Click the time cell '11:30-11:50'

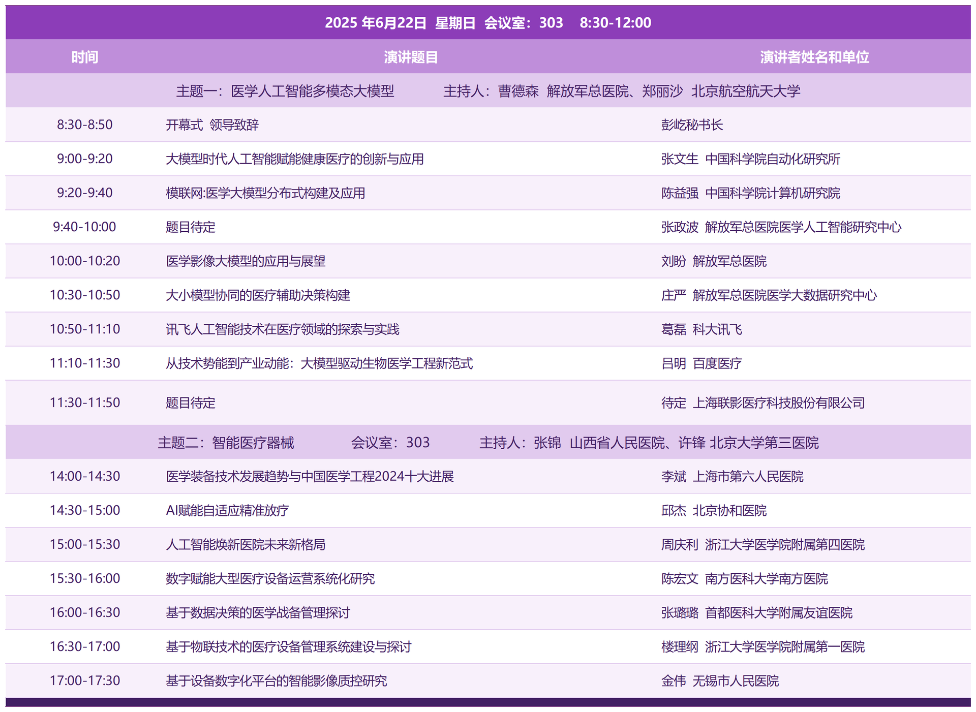[x=84, y=403]
